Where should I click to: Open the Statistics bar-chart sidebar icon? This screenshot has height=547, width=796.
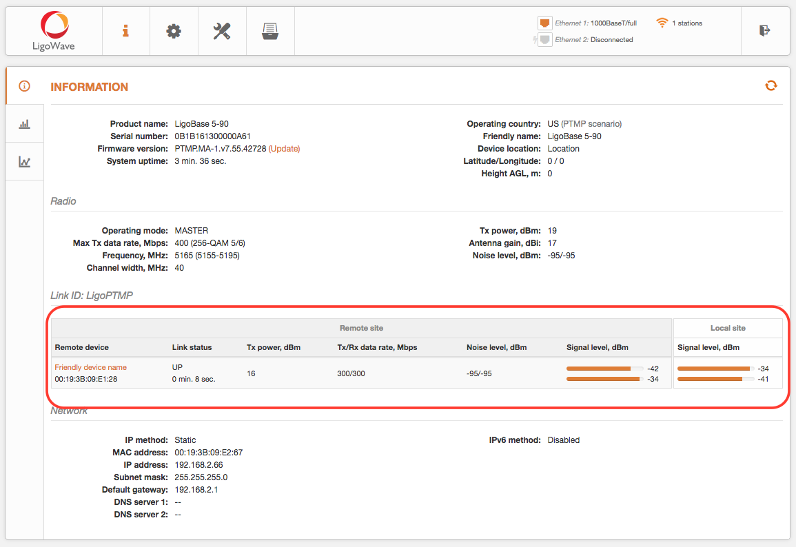pos(24,123)
